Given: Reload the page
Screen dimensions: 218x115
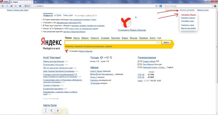Looking at the screenshot, I should click(x=11, y=6).
